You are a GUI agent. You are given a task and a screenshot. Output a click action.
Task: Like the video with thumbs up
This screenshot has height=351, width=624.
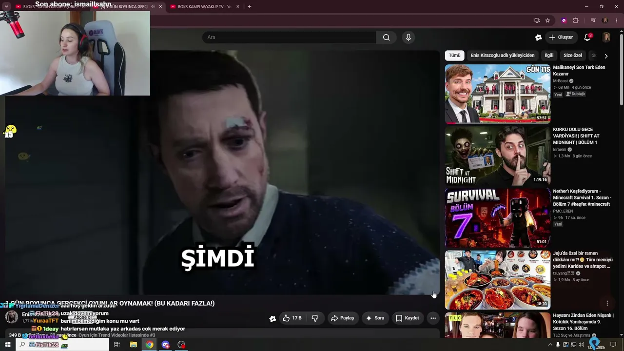click(x=292, y=318)
